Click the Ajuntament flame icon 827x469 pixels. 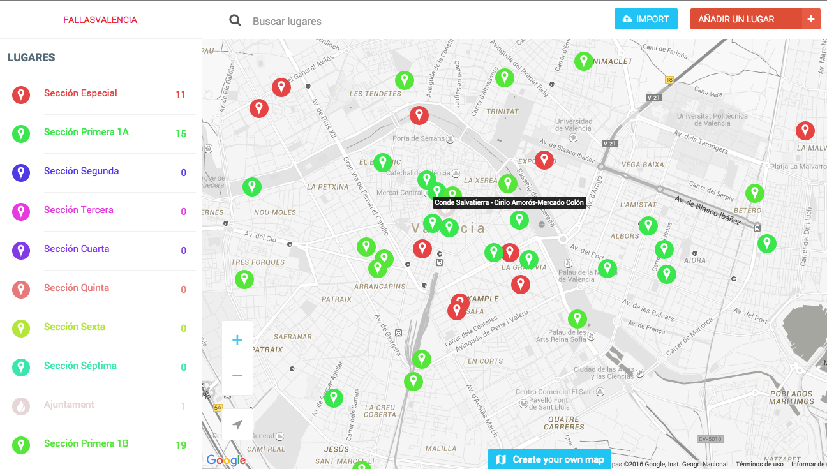(x=21, y=406)
